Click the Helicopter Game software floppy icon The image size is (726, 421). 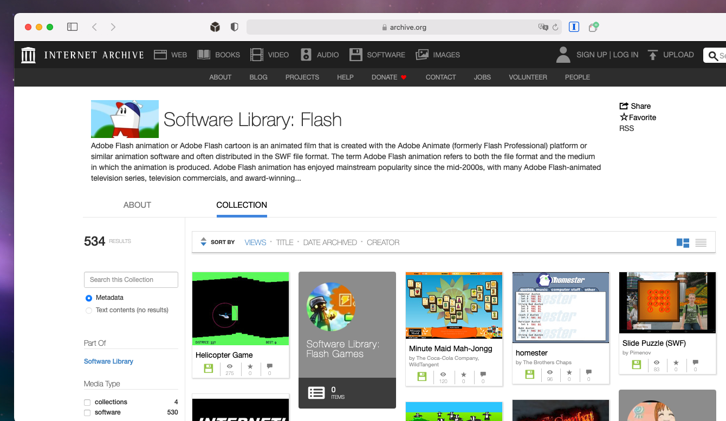(209, 368)
